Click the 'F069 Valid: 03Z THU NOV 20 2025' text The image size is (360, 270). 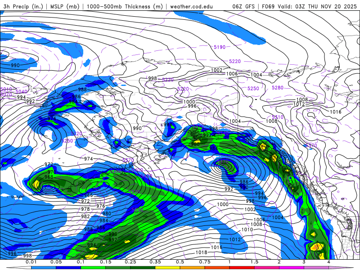(309, 6)
